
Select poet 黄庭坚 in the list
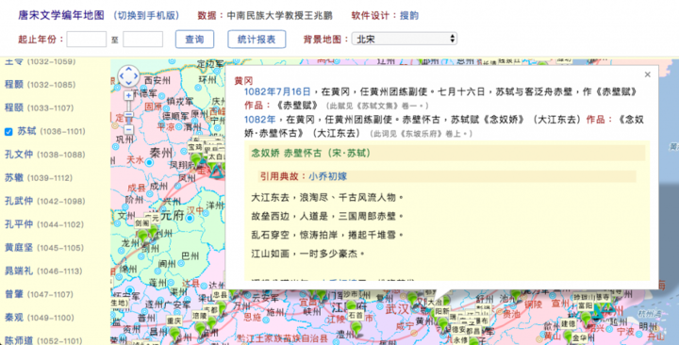[x=19, y=248]
